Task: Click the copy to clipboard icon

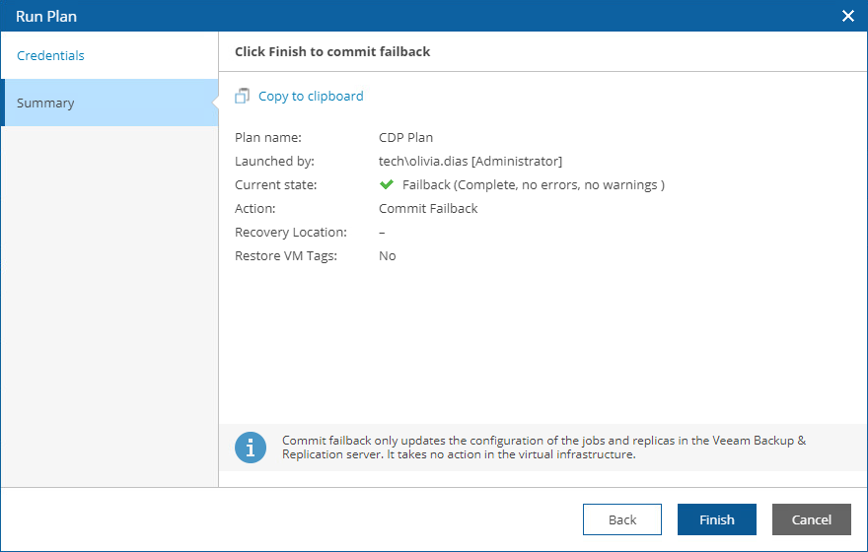Action: [x=243, y=97]
